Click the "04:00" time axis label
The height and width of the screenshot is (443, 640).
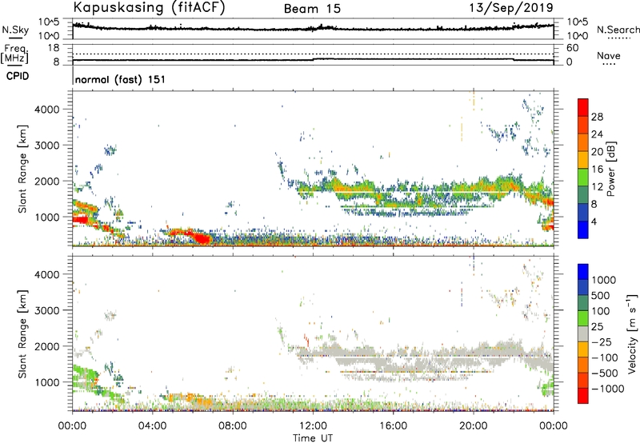click(152, 426)
